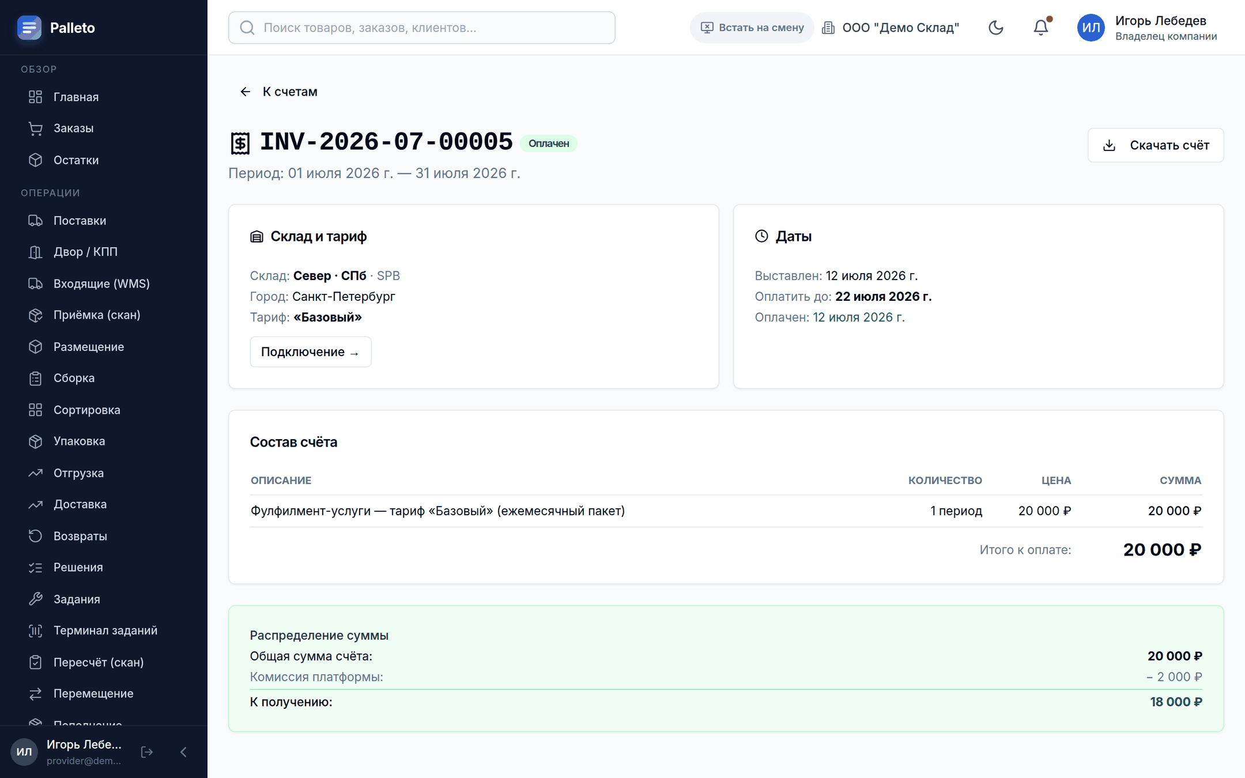Collapse the sidebar with chevron
Image resolution: width=1245 pixels, height=778 pixels.
[x=183, y=751]
